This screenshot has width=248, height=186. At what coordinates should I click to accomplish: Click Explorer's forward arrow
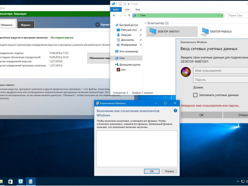[x=120, y=15]
